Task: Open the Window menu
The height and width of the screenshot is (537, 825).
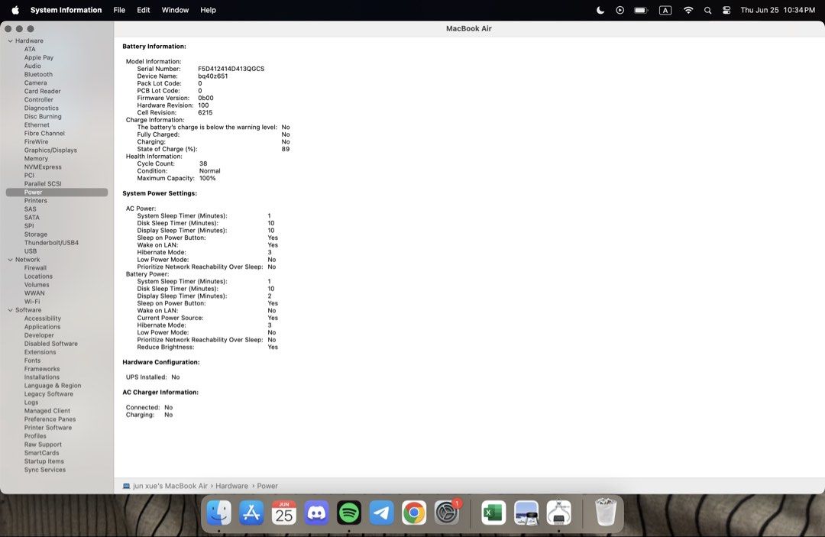Action: pyautogui.click(x=175, y=10)
